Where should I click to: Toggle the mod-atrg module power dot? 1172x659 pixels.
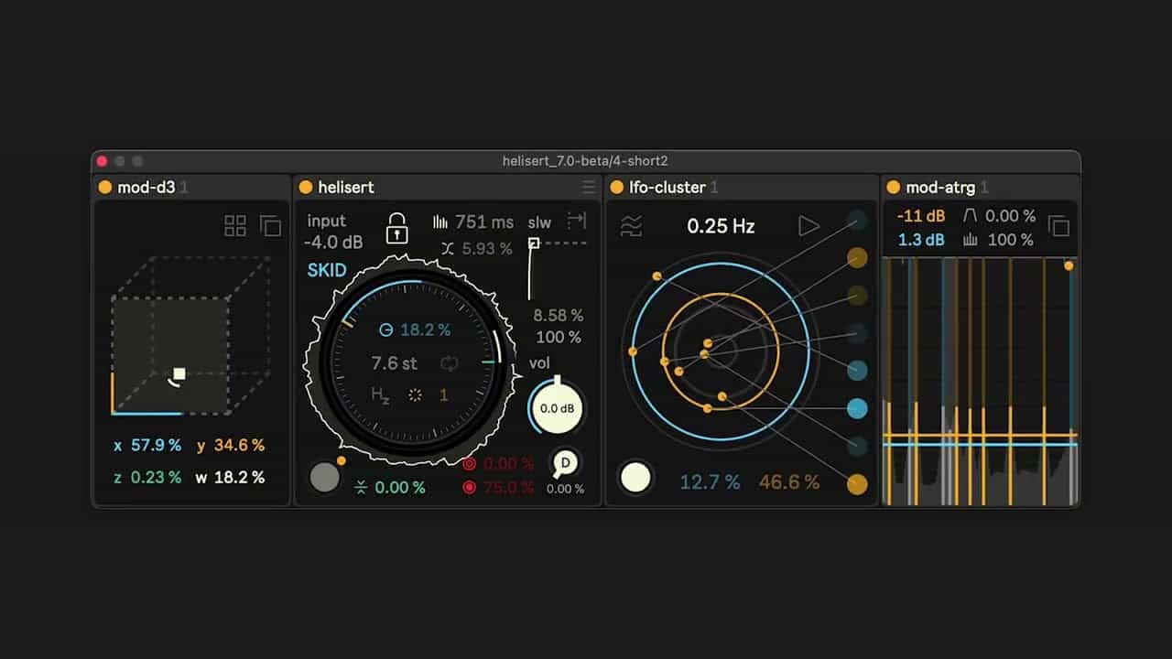[894, 188]
